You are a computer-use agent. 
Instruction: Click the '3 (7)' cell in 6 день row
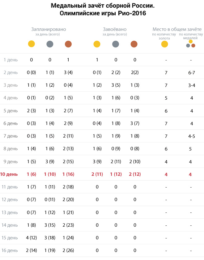coord(135,123)
